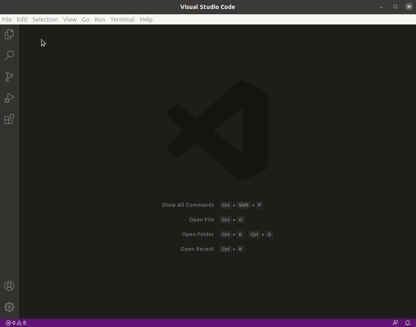The image size is (416, 327).
Task: Open the notifications bell
Action: coord(408,323)
